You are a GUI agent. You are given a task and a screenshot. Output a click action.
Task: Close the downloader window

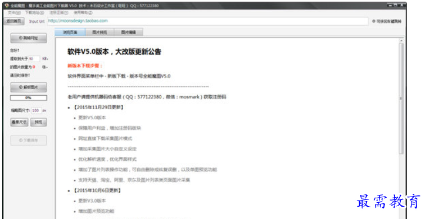[402, 5]
